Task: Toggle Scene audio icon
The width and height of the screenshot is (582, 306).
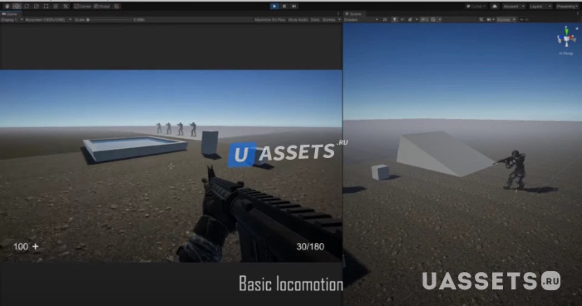Action: pos(402,20)
